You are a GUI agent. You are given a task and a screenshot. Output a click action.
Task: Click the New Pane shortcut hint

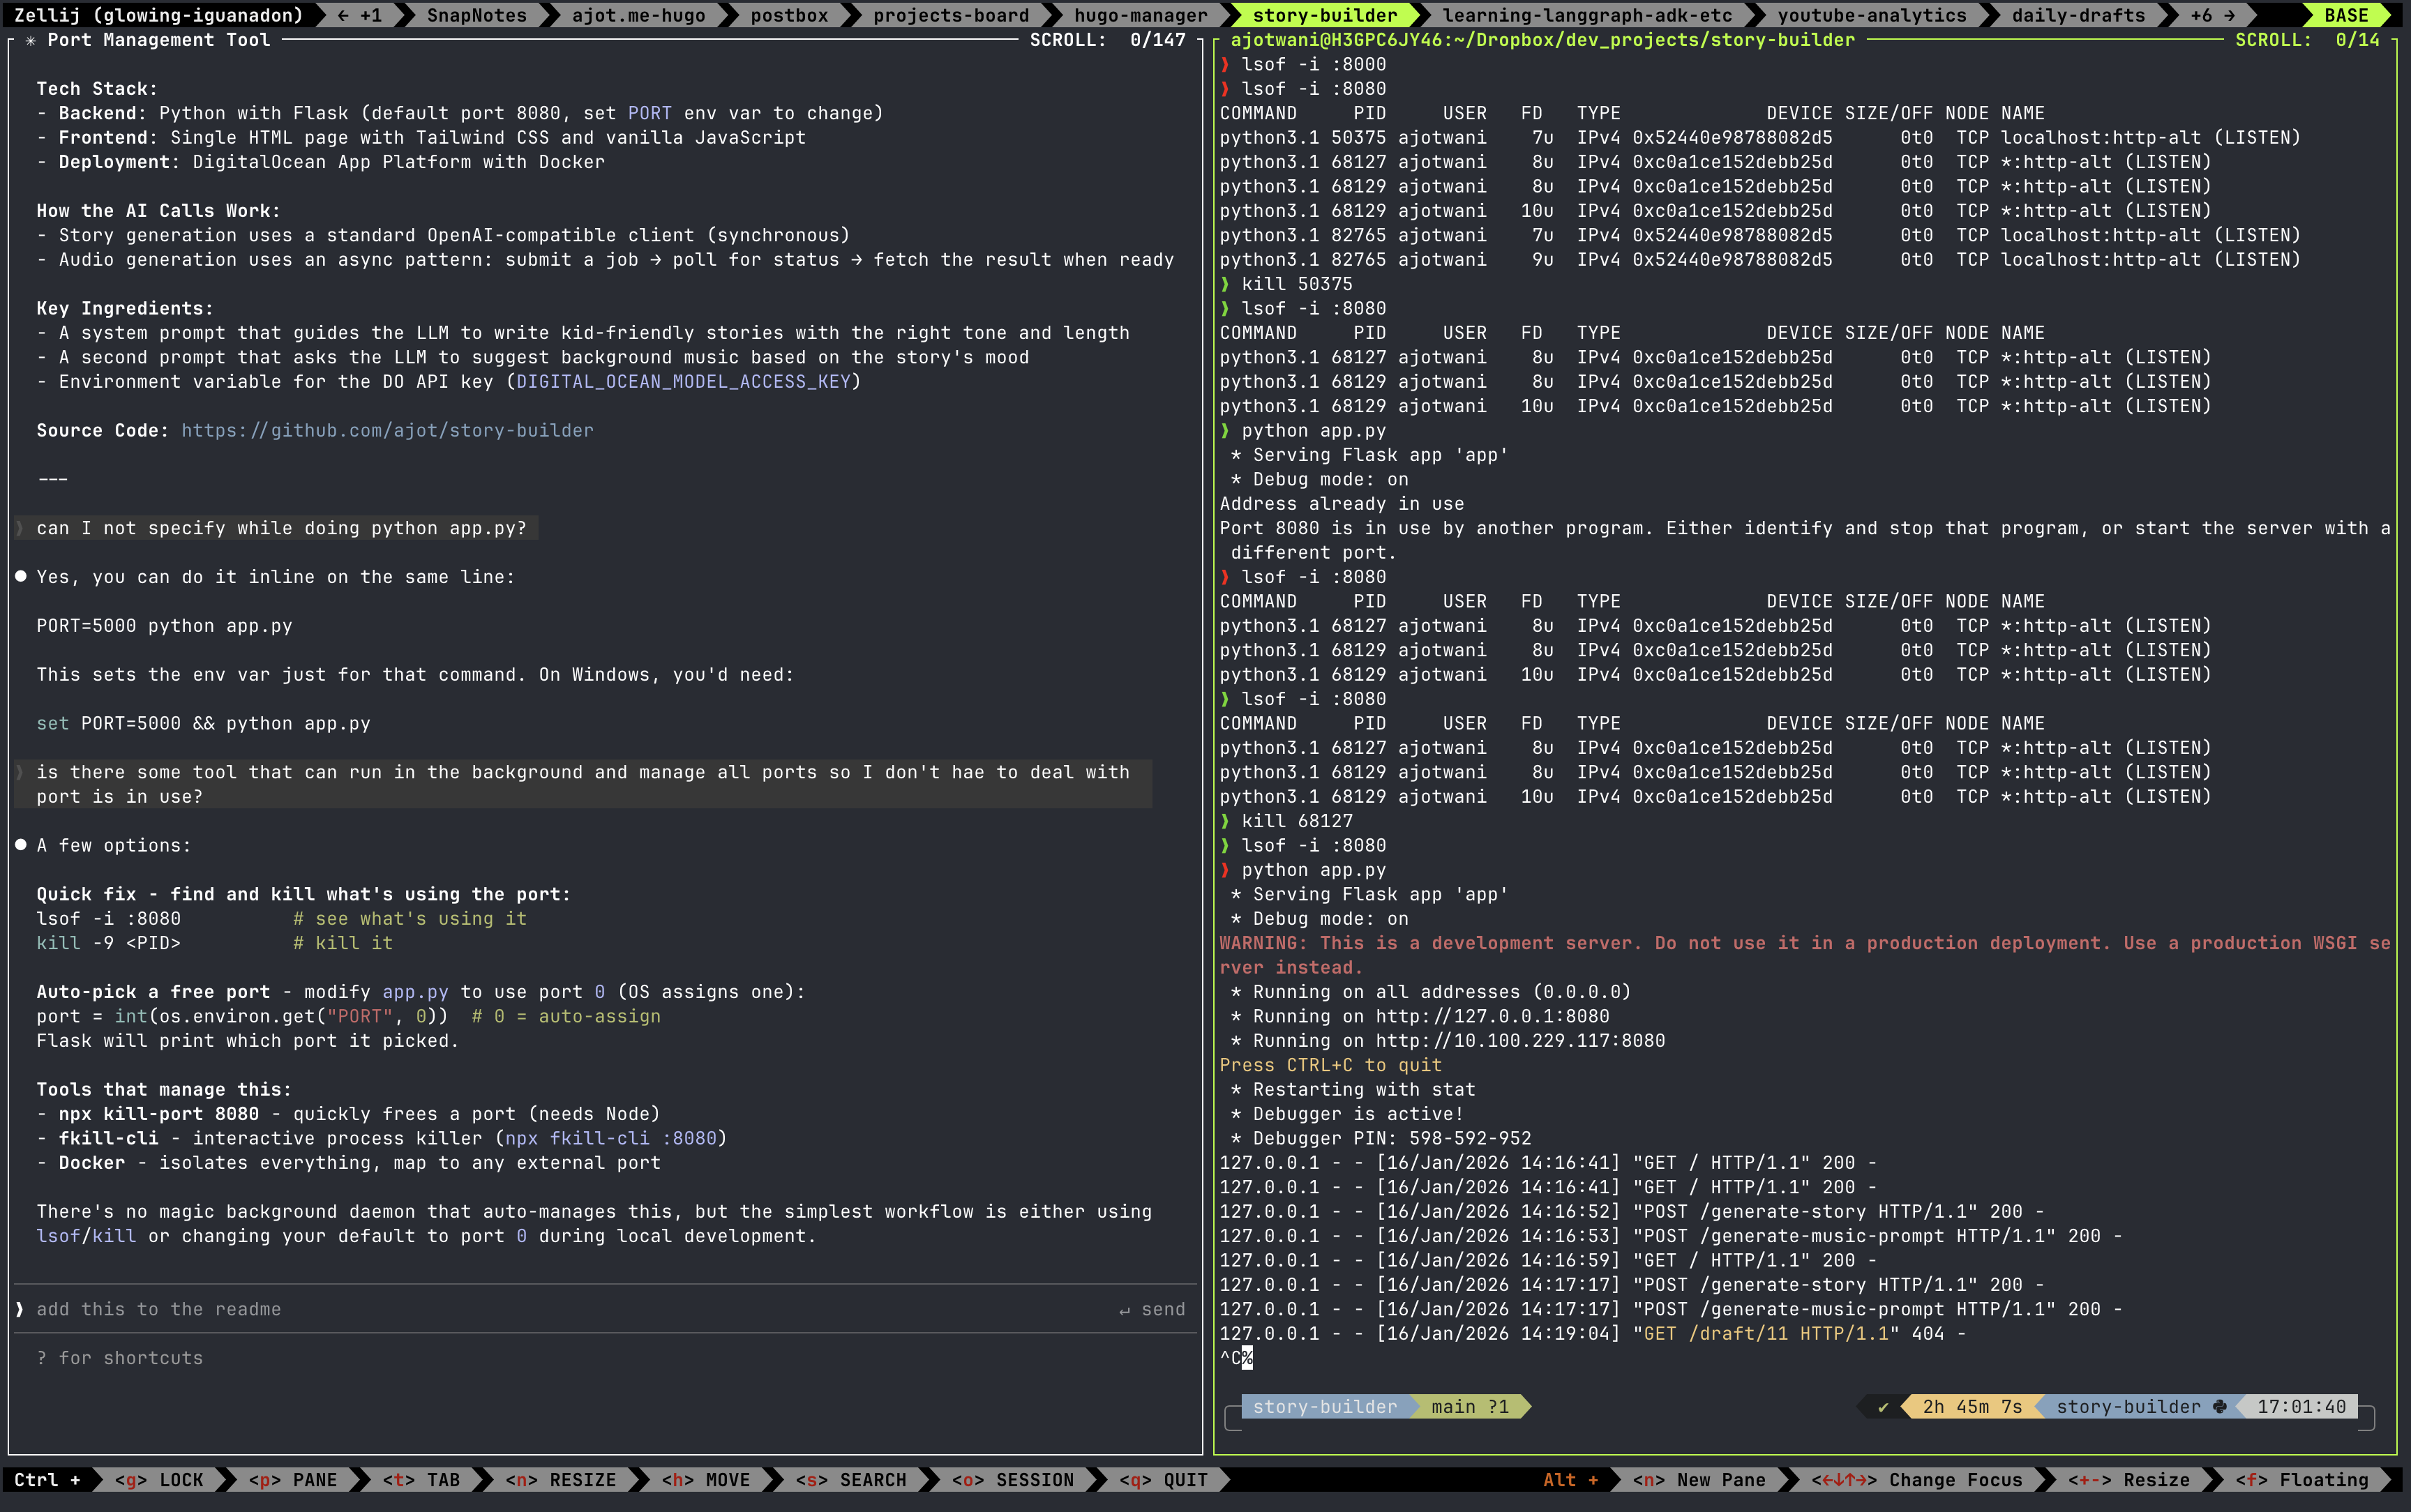pyautogui.click(x=1699, y=1479)
